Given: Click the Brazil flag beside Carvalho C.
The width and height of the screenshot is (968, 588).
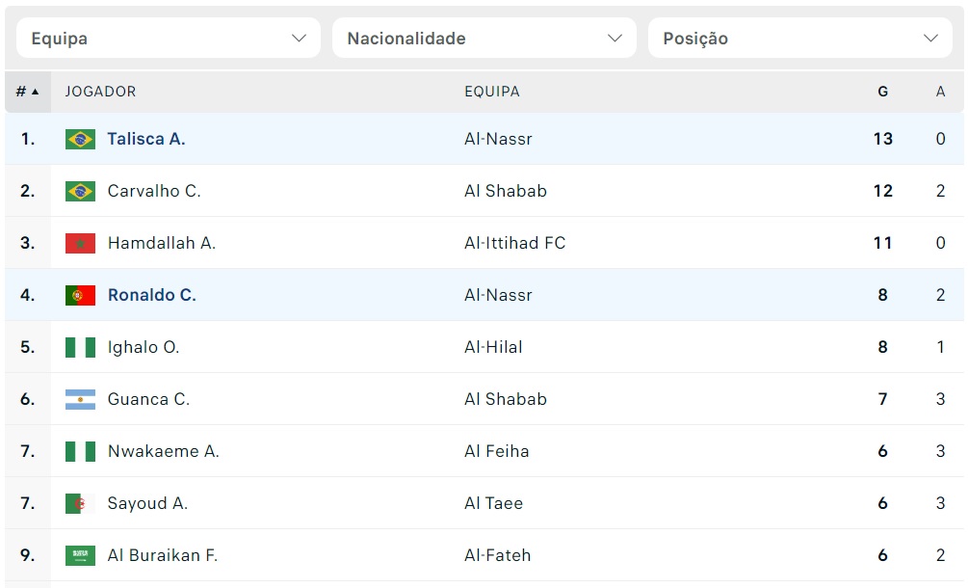Looking at the screenshot, I should tap(80, 191).
